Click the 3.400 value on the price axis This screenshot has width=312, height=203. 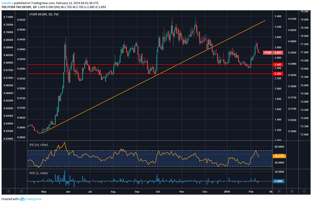pos(278,16)
